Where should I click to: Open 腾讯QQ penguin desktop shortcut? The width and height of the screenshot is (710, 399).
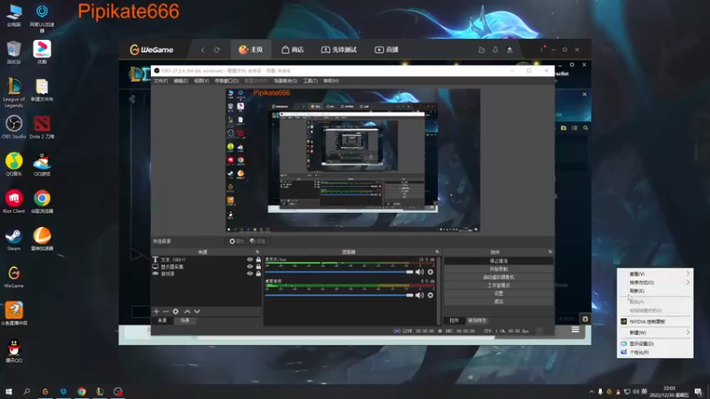[13, 351]
